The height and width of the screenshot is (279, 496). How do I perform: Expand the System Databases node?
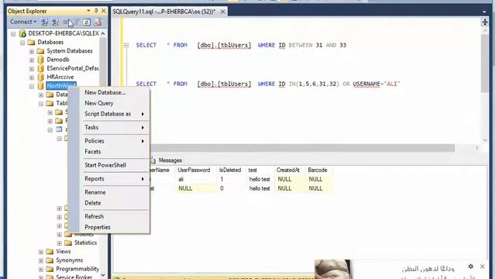[x=32, y=51]
